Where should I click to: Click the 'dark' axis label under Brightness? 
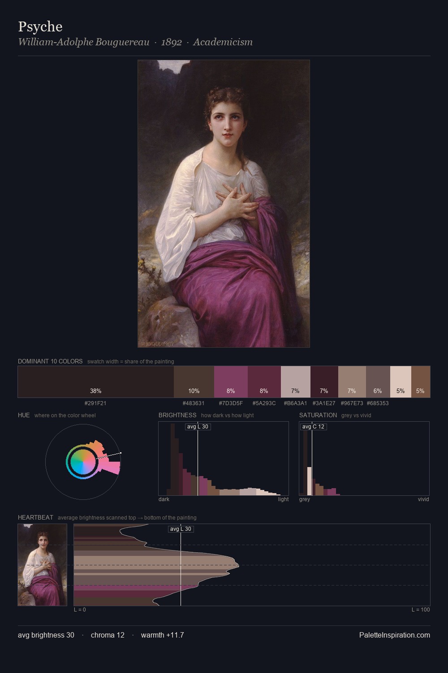click(164, 499)
